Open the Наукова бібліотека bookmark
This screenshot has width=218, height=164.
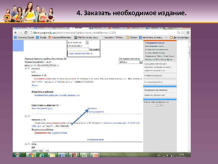(x=60, y=37)
